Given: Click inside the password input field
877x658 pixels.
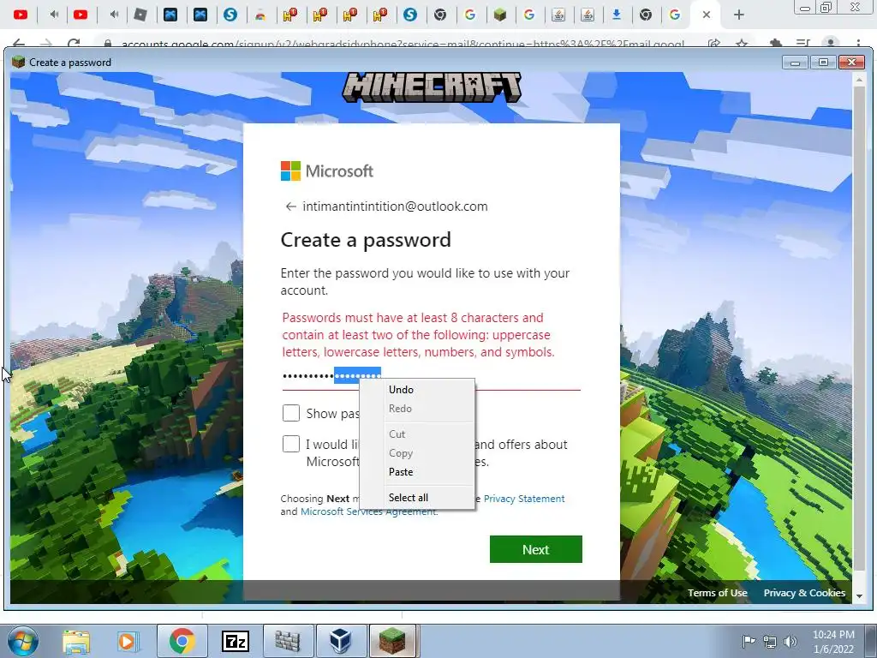Looking at the screenshot, I should point(431,376).
